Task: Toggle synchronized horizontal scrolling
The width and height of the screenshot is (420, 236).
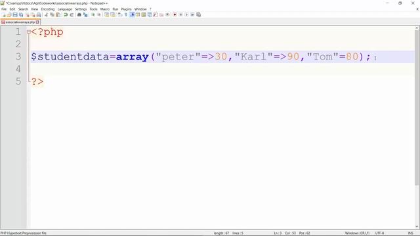Action: click(x=112, y=14)
